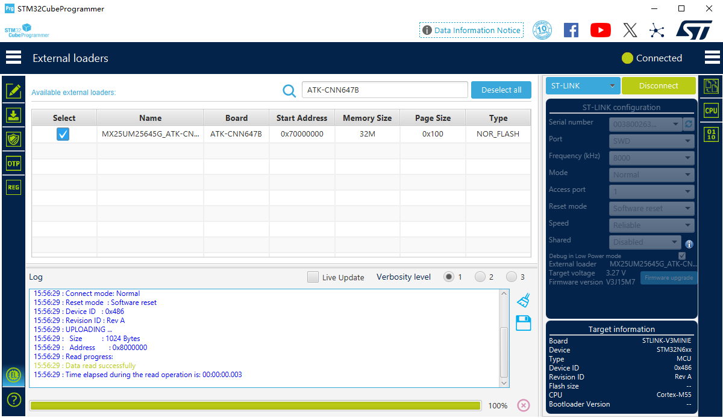Sort table by Type column
Image resolution: width=723 pixels, height=418 pixels.
tap(498, 118)
